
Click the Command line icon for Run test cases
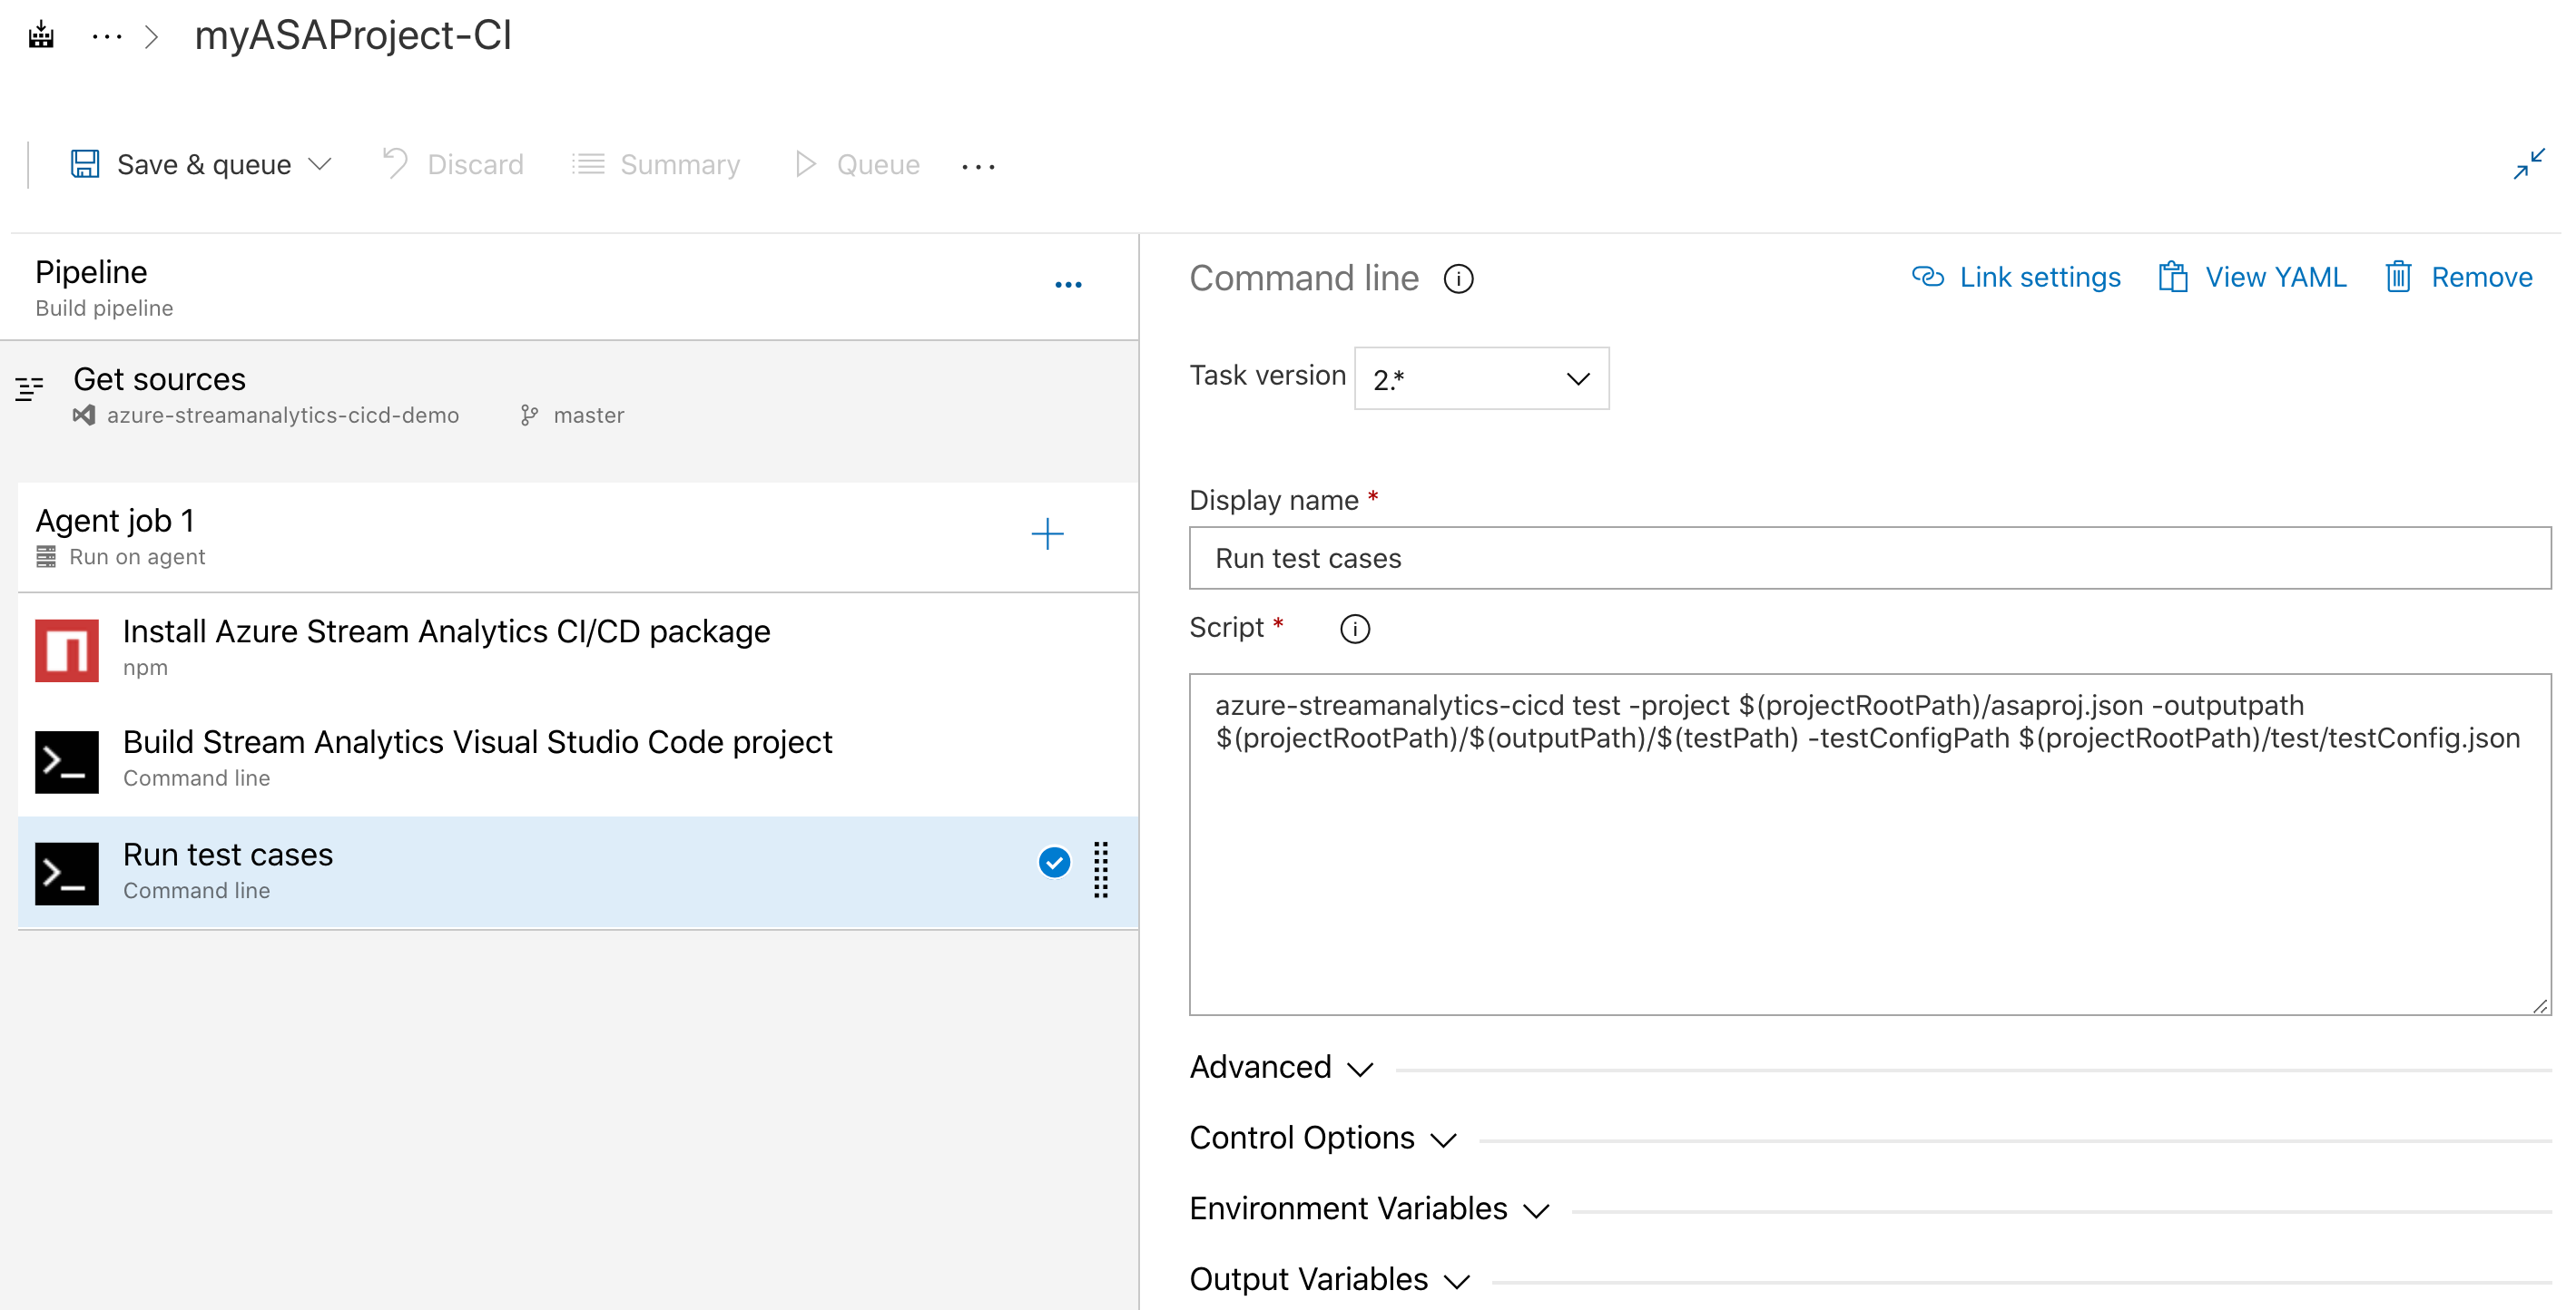point(65,867)
